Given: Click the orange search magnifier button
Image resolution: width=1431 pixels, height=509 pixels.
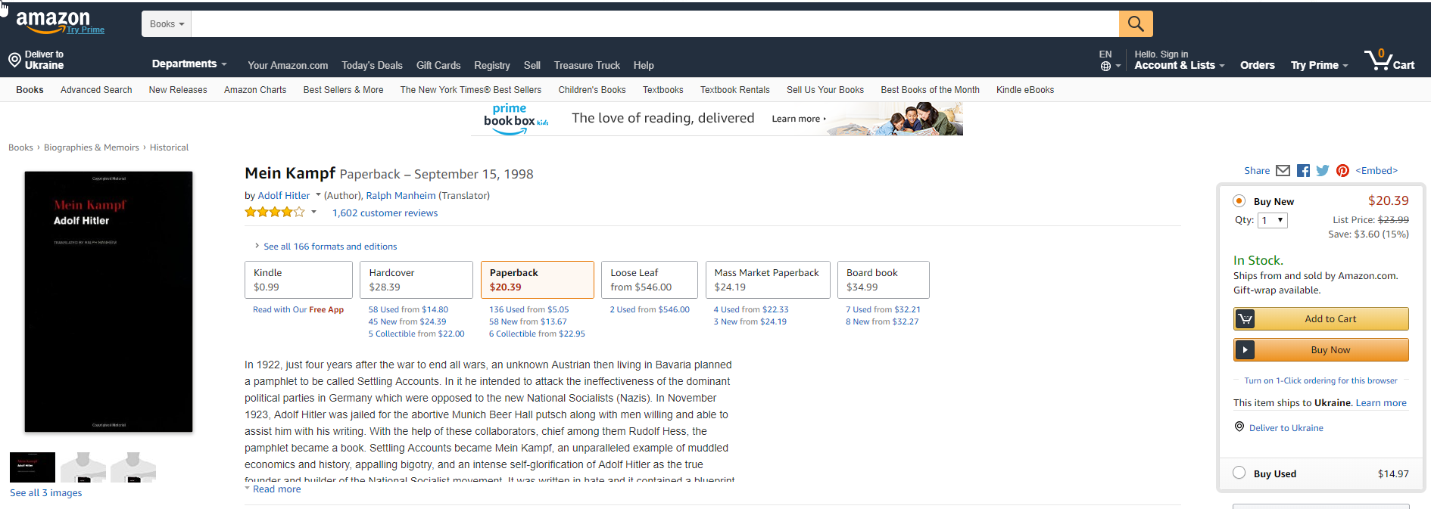Looking at the screenshot, I should pos(1136,24).
